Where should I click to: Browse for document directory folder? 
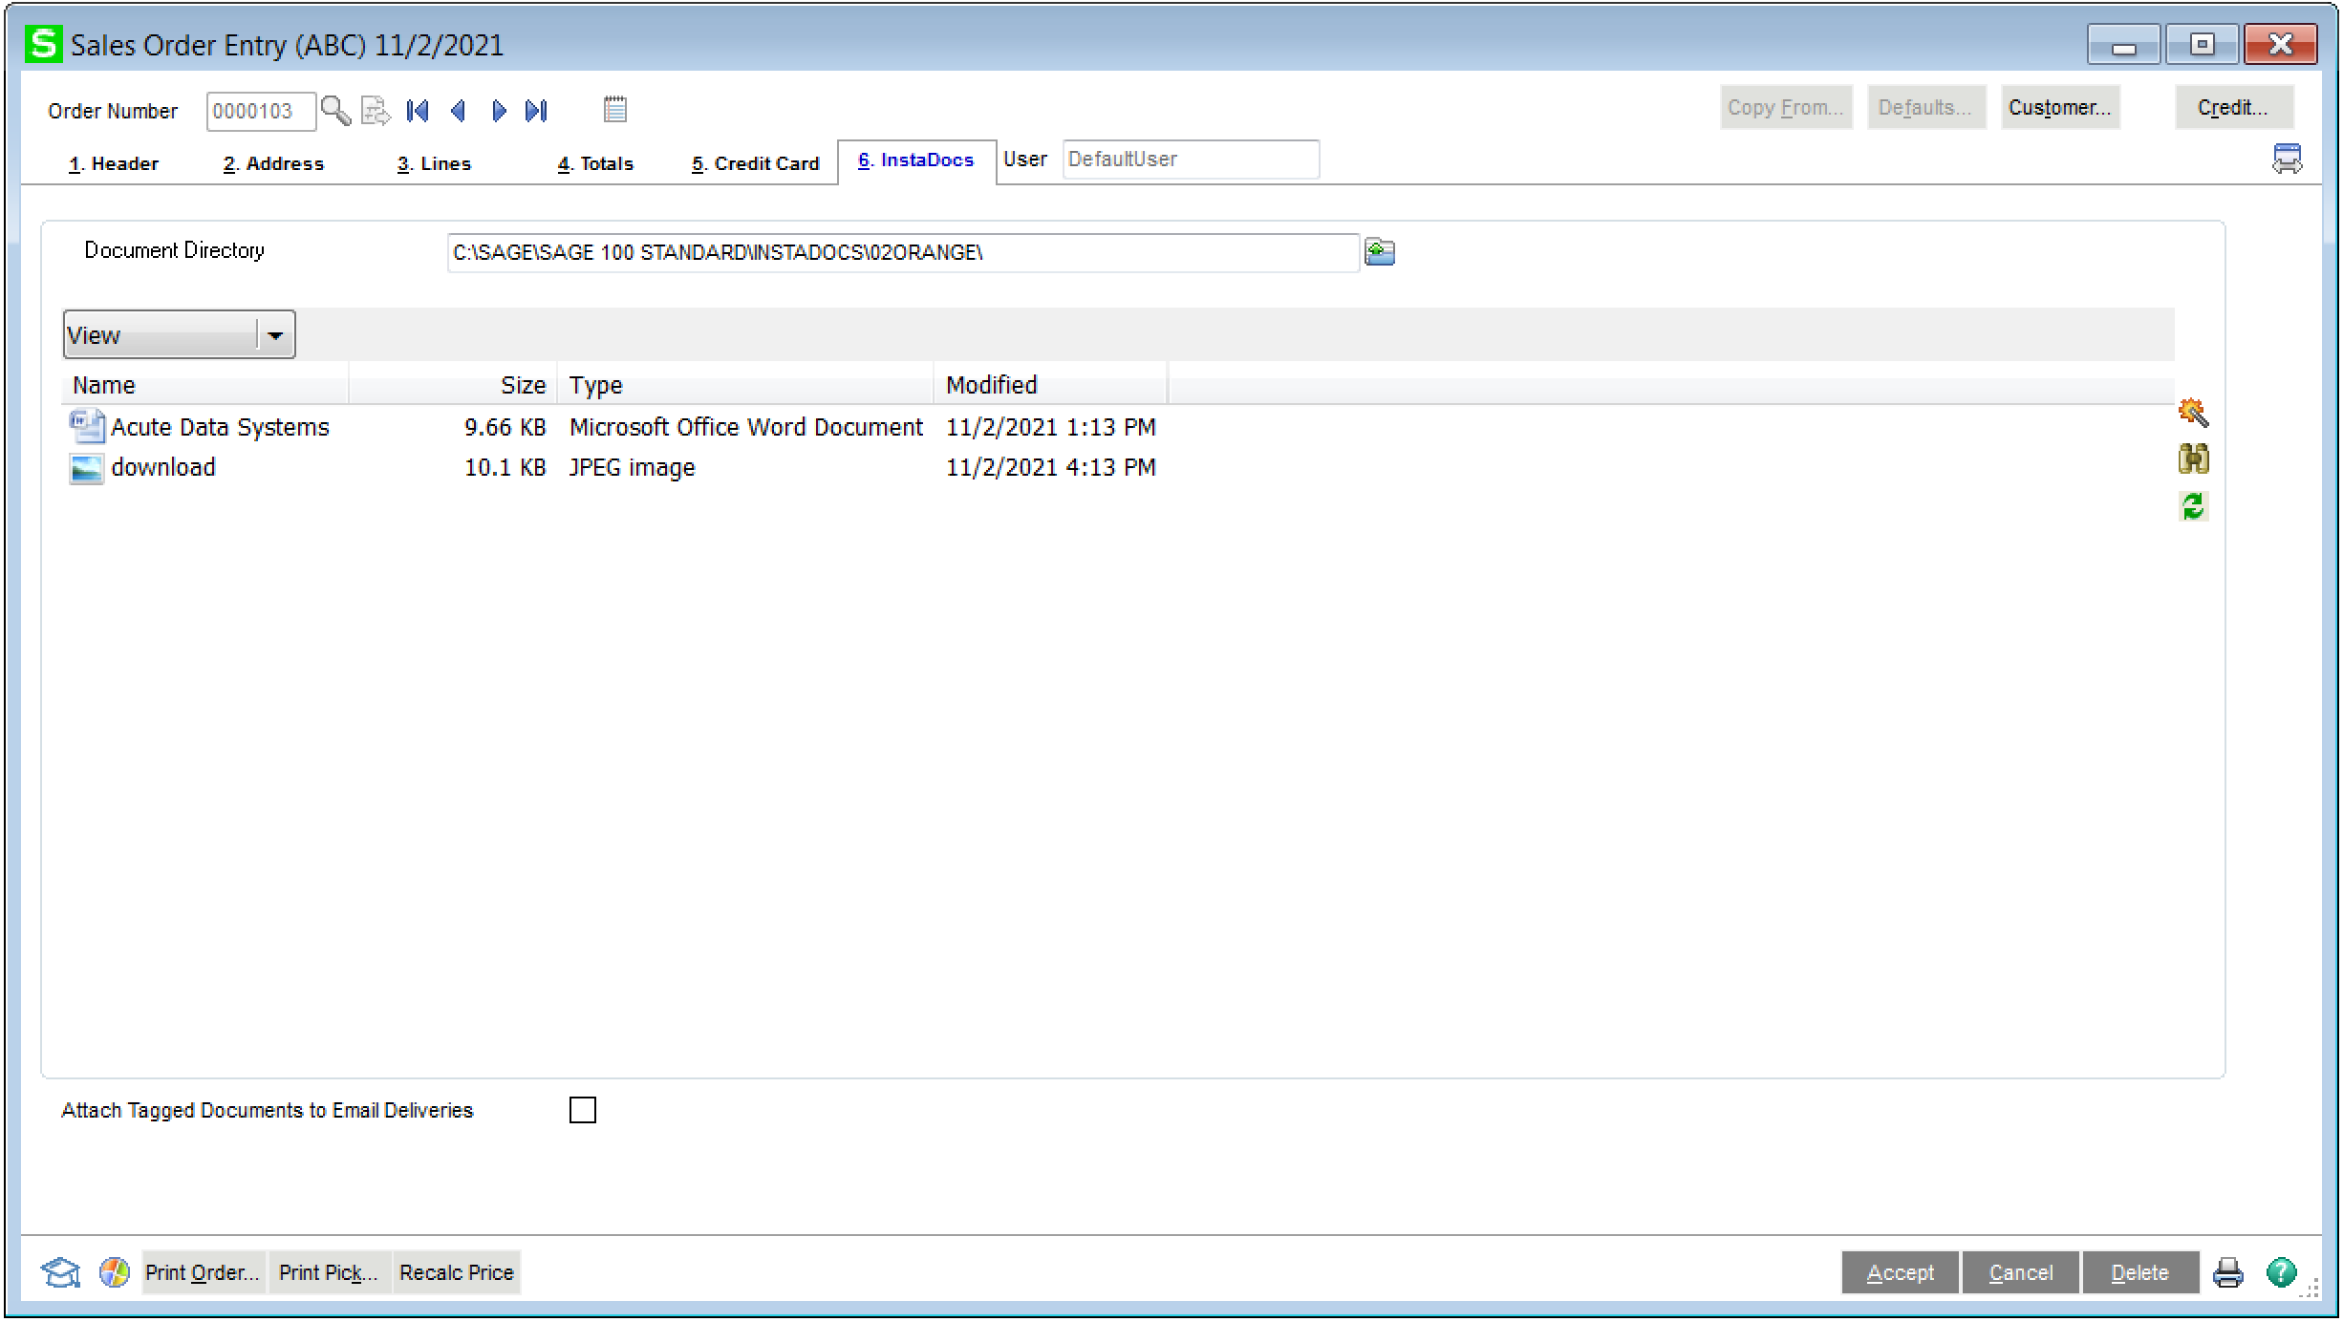(1379, 252)
